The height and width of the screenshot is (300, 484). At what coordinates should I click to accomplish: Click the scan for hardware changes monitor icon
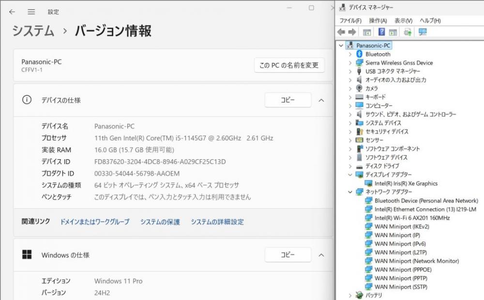(422, 32)
